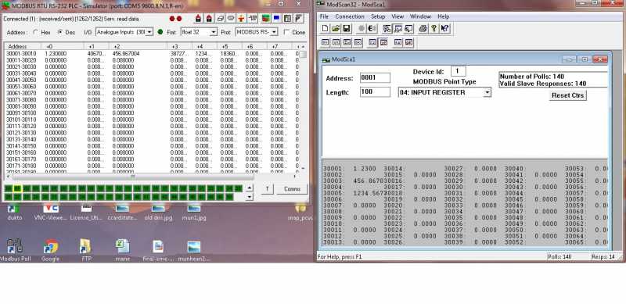Screen dimensions: 626x304
Task: Open the FTP folder shortcut on desktop
Action: pos(86,250)
